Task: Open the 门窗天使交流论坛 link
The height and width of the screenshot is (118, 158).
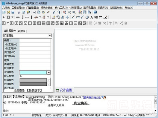Action: click(91, 98)
